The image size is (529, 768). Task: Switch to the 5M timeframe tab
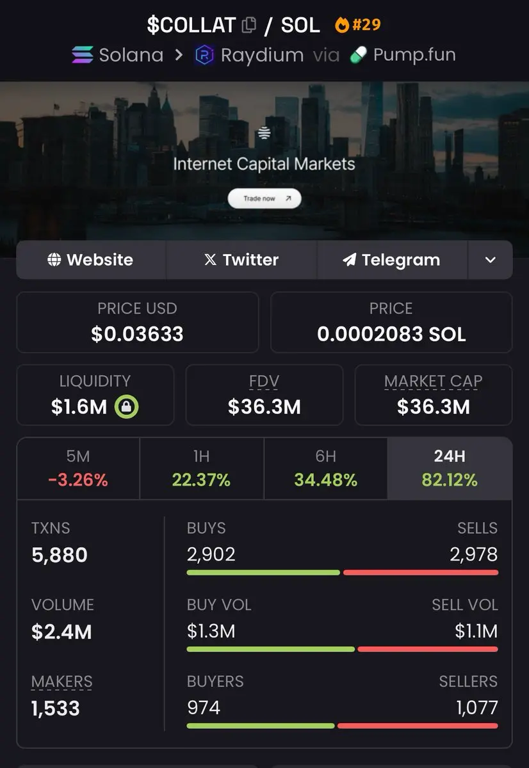pyautogui.click(x=78, y=468)
